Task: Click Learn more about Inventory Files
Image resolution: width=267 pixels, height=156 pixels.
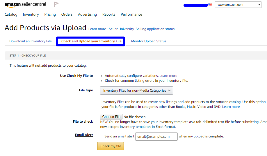Action: (231, 107)
